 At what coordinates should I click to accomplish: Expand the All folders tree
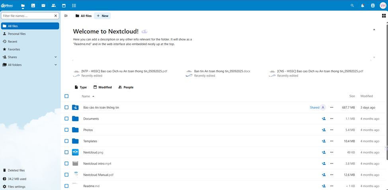55,65
